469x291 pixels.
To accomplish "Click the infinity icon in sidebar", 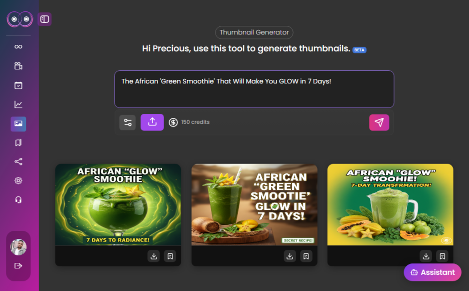I will click(18, 47).
